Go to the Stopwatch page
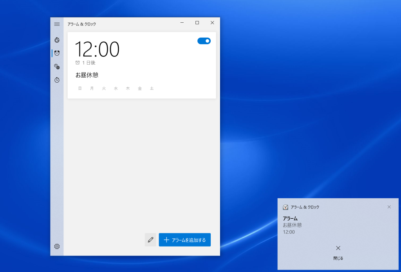Screen dimensions: 401x272 coord(57,80)
